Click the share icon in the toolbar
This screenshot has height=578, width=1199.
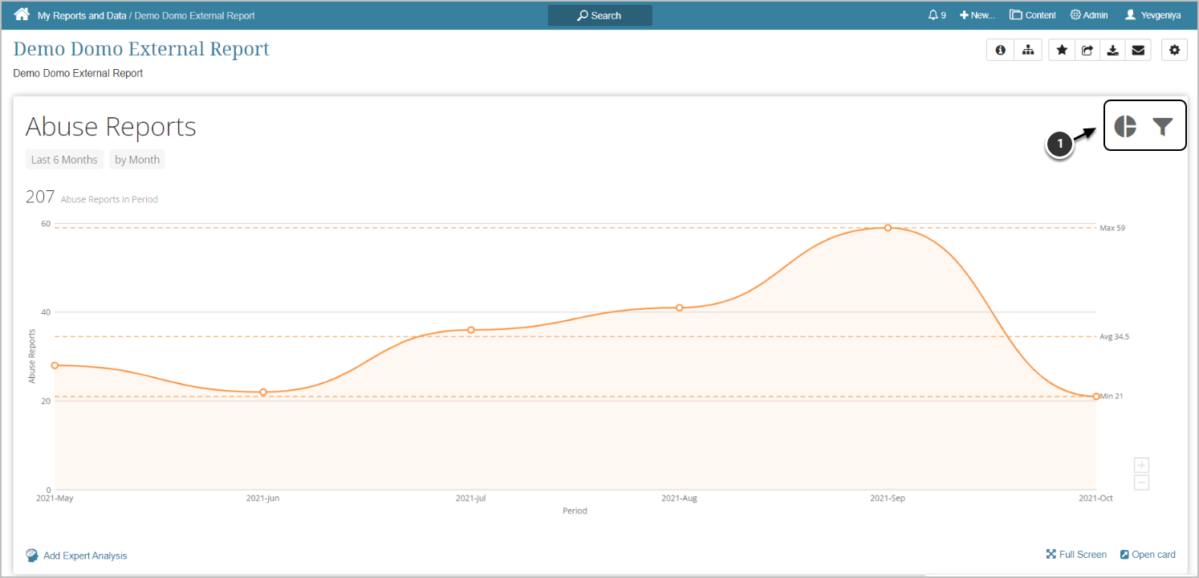coord(1087,50)
